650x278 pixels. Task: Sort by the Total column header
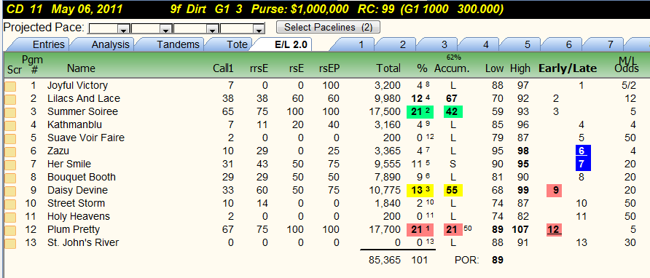point(388,68)
